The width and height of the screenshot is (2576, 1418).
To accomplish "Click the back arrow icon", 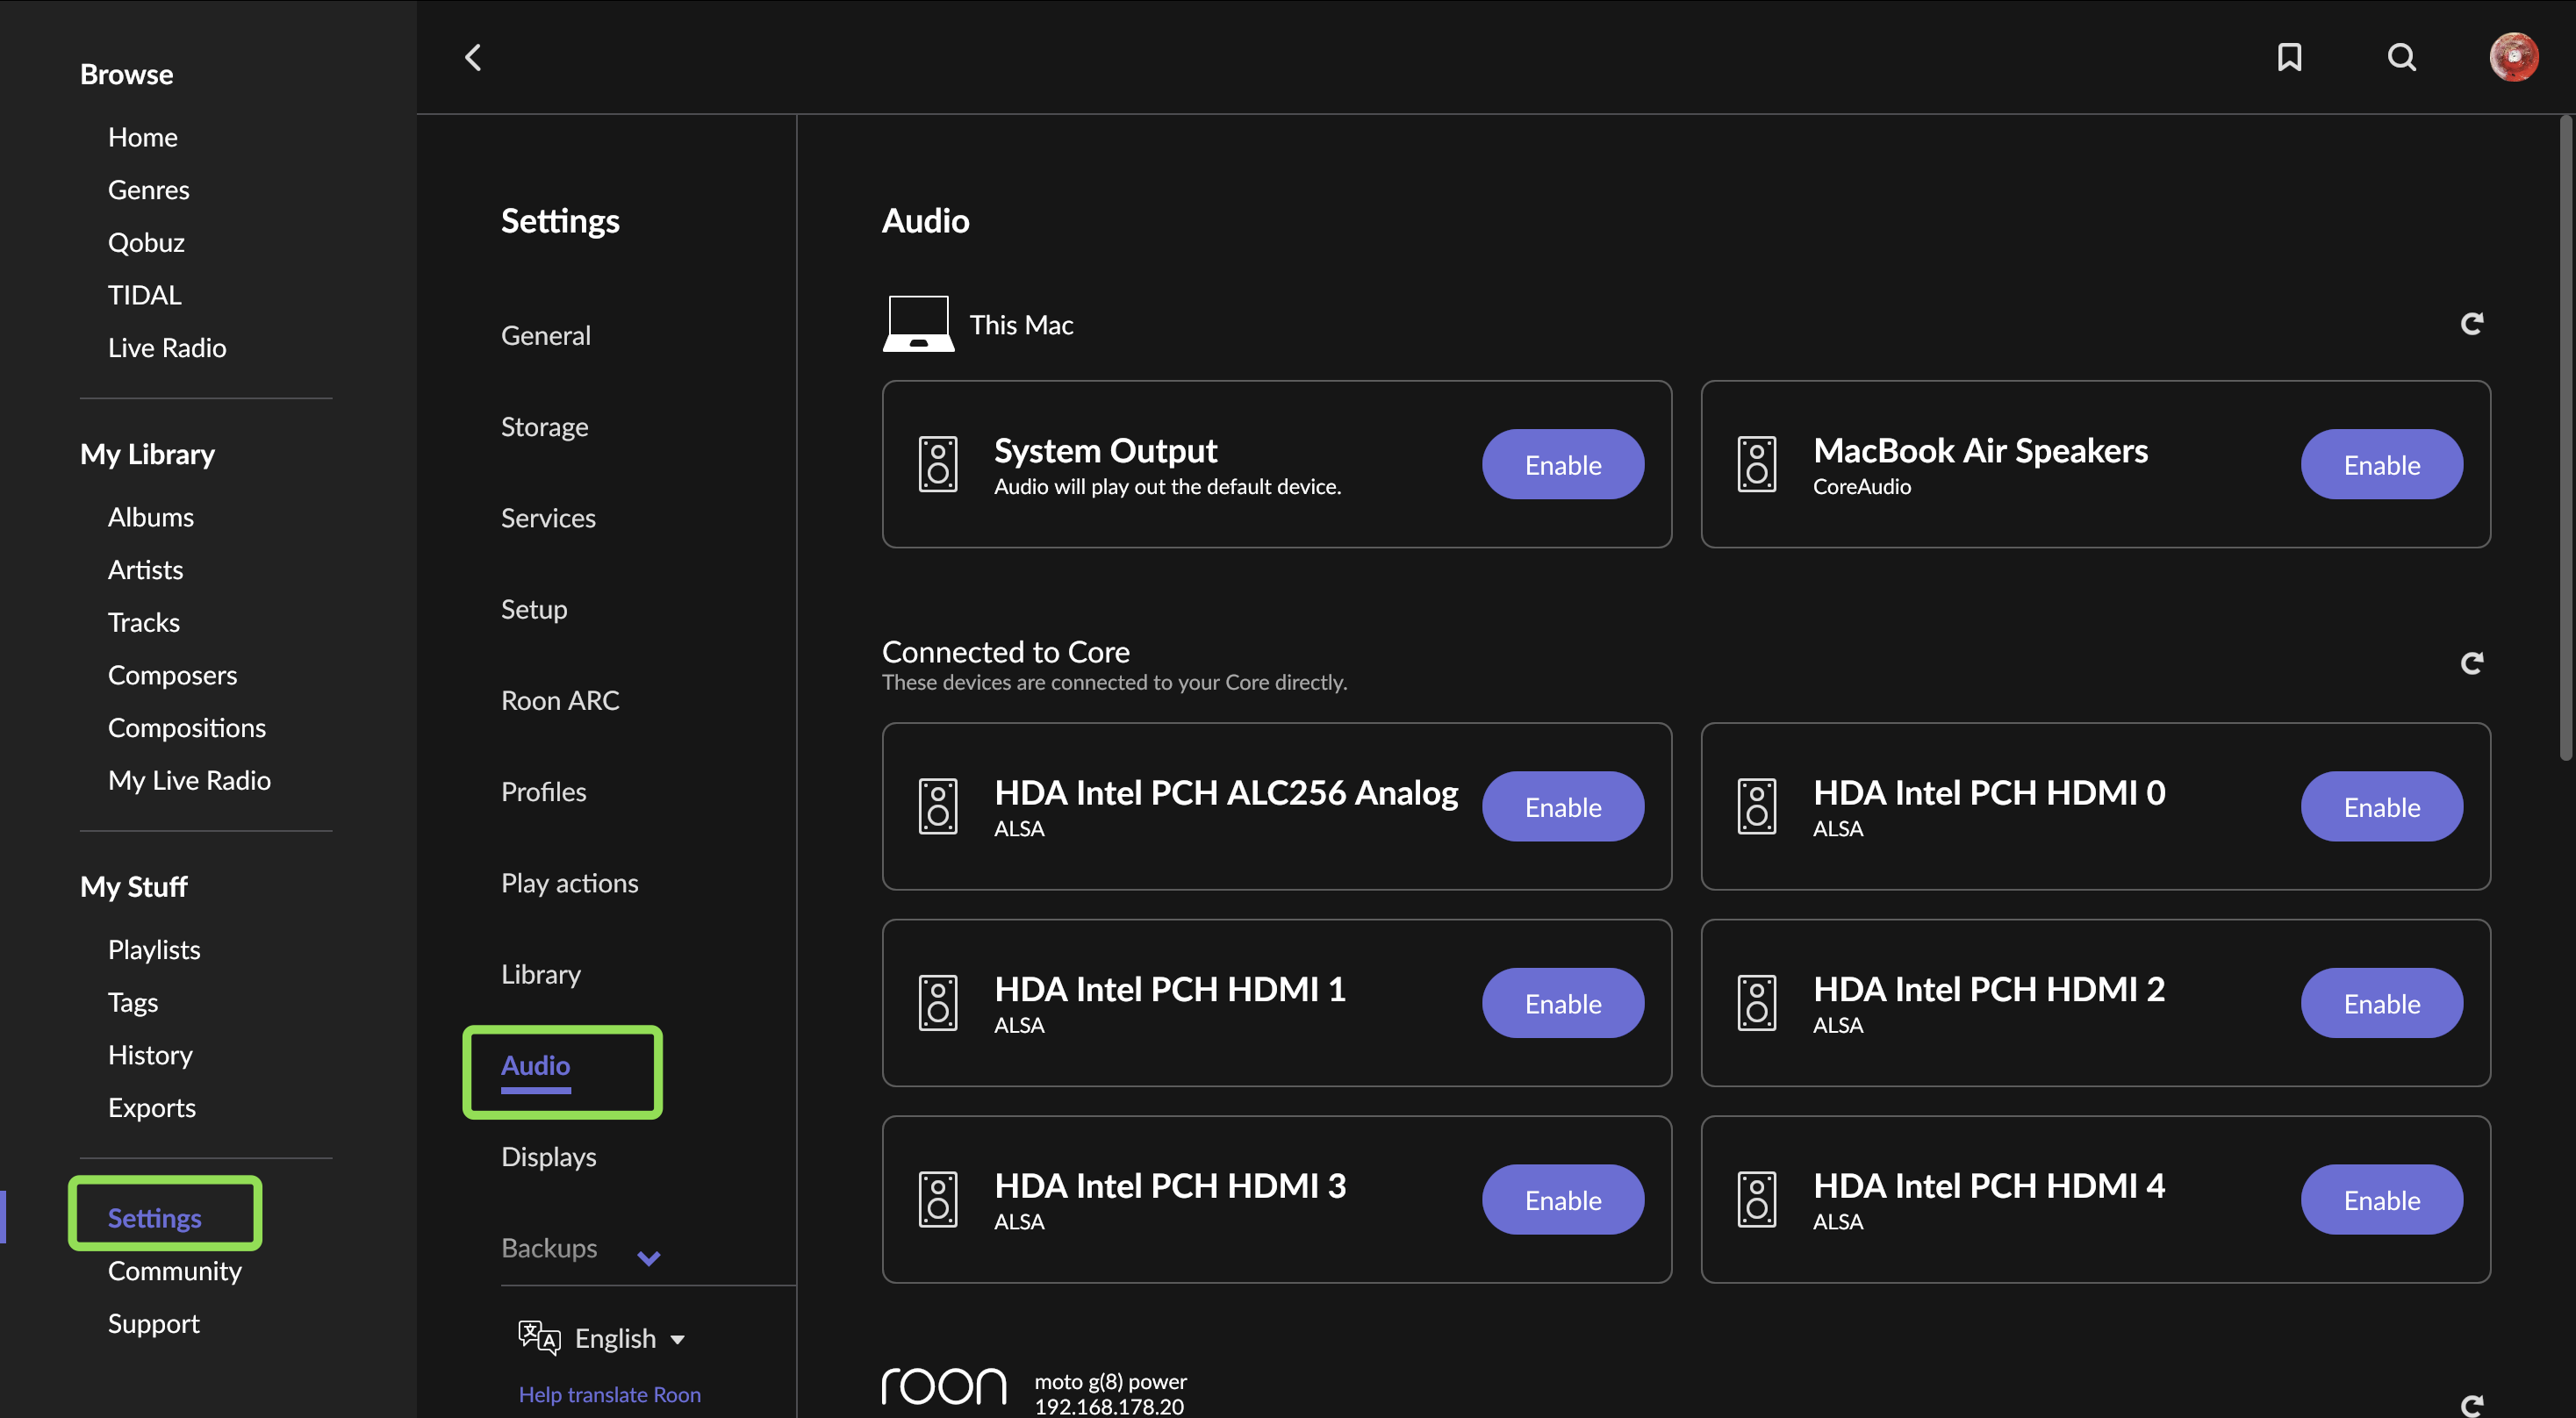I will tap(473, 57).
